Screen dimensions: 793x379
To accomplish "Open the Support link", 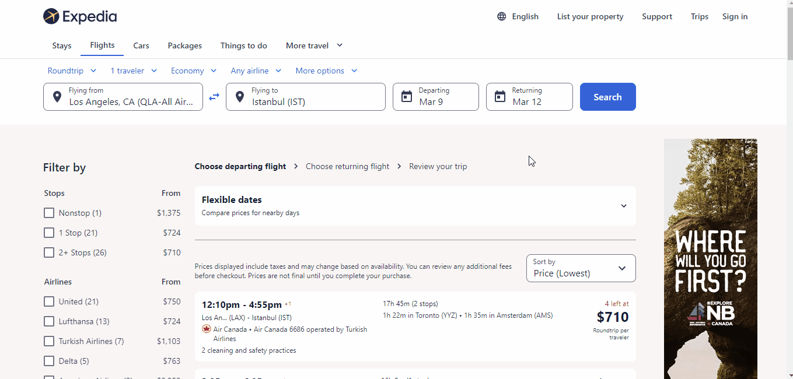I will [x=657, y=16].
